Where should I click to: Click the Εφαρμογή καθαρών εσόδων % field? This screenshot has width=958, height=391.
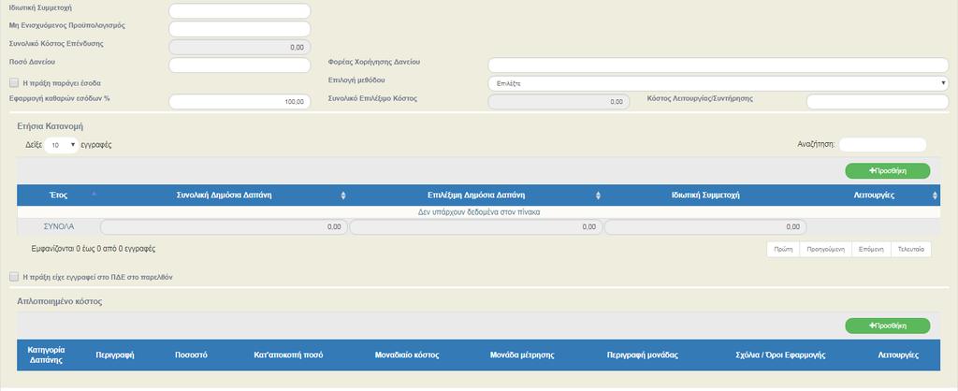pos(239,102)
